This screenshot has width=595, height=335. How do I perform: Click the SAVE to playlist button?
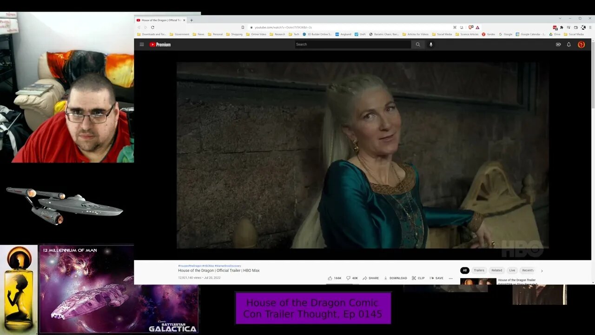point(436,278)
